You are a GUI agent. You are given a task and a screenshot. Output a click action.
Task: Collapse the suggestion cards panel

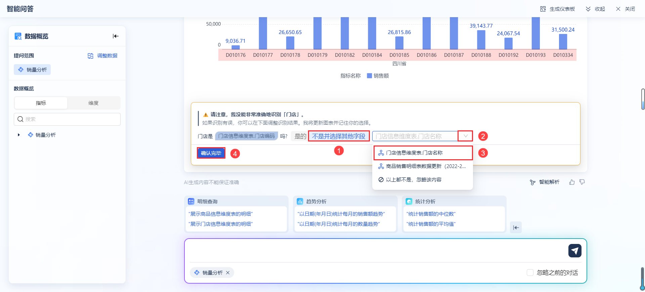(x=516, y=227)
